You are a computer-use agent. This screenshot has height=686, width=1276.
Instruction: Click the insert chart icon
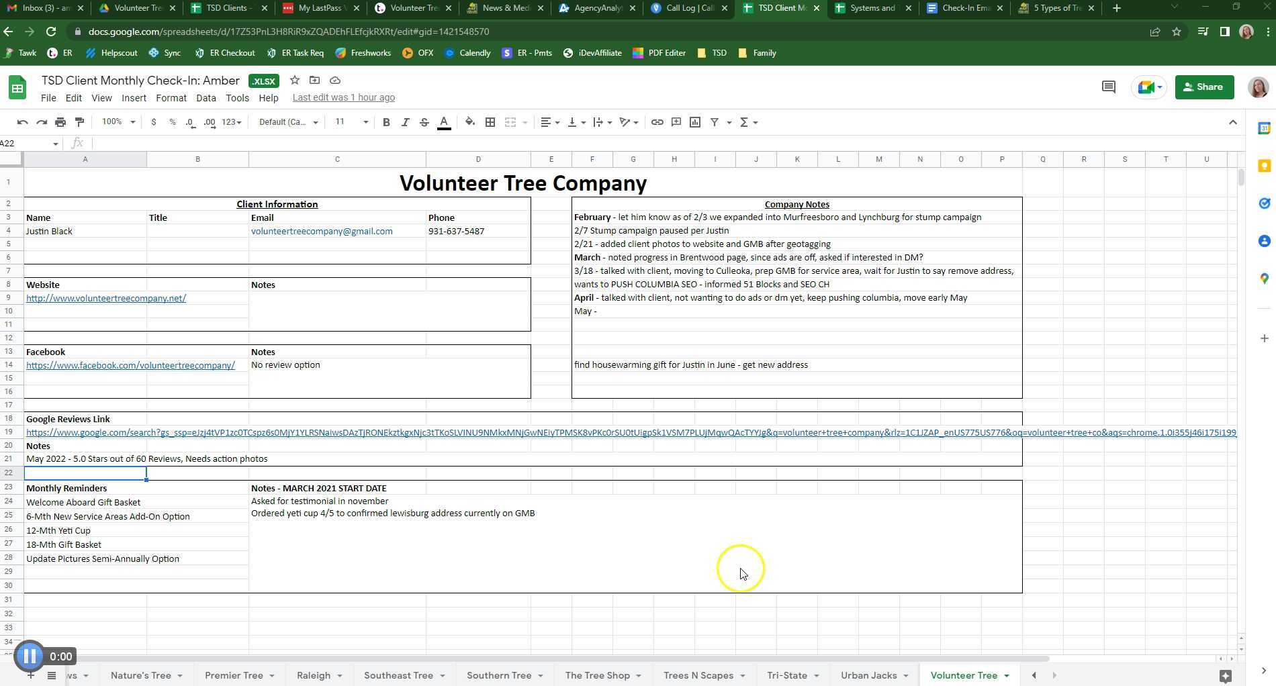point(695,122)
